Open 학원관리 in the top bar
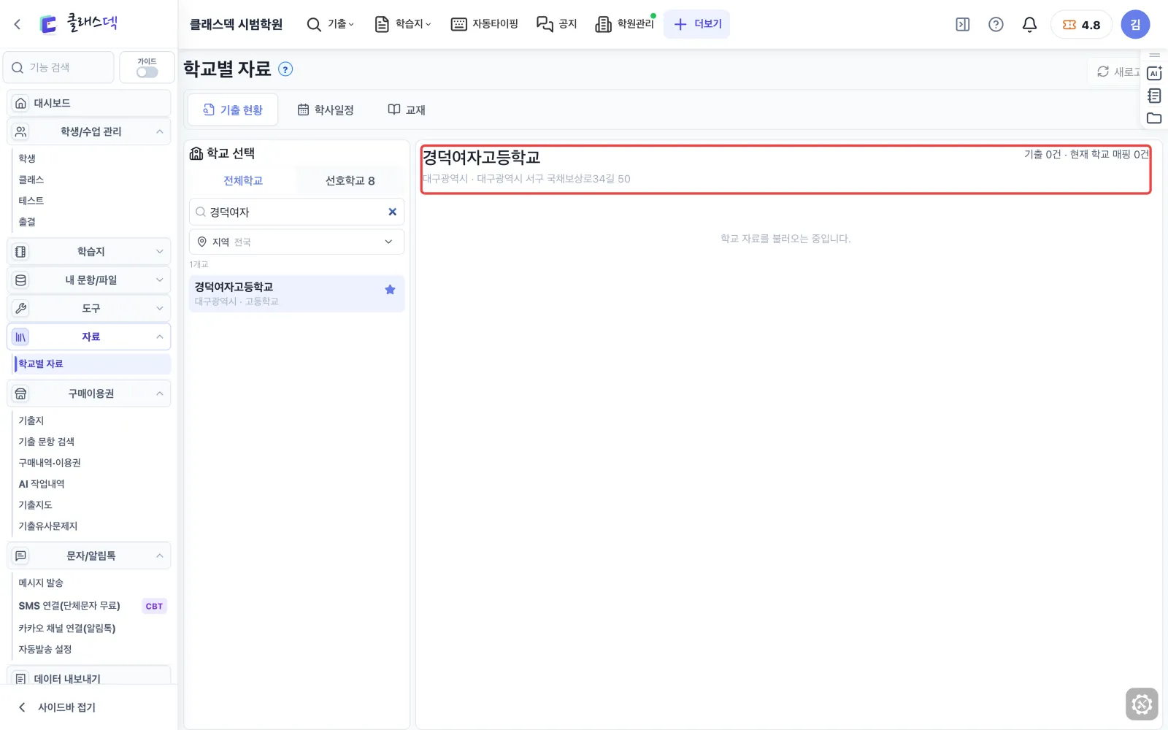 (x=625, y=24)
